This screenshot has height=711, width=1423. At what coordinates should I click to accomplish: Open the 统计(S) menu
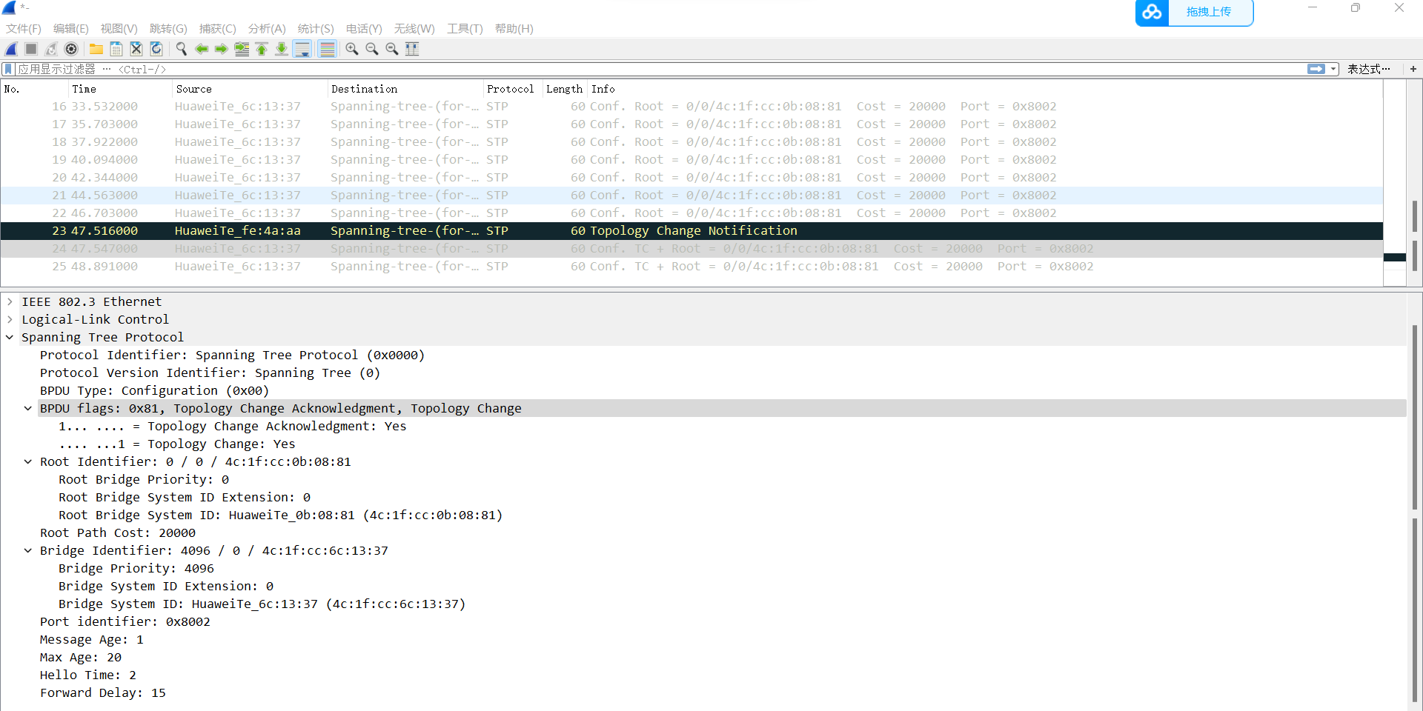tap(316, 29)
